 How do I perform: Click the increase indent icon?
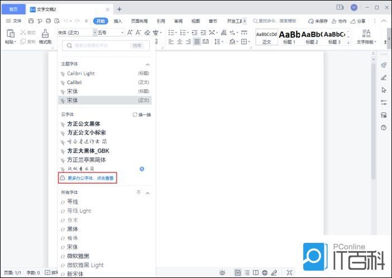coord(203,32)
